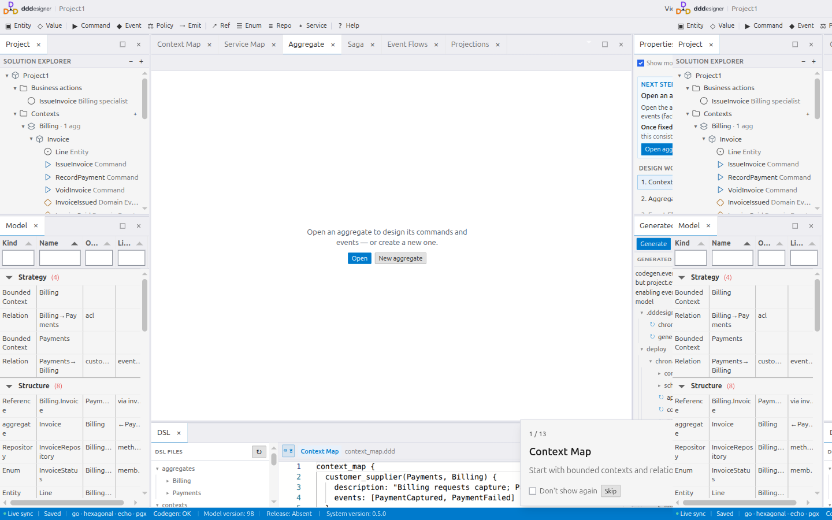Viewport: 832px width, 520px height.
Task: Collapse the Contexts folder in main window tree
Action: (15, 114)
